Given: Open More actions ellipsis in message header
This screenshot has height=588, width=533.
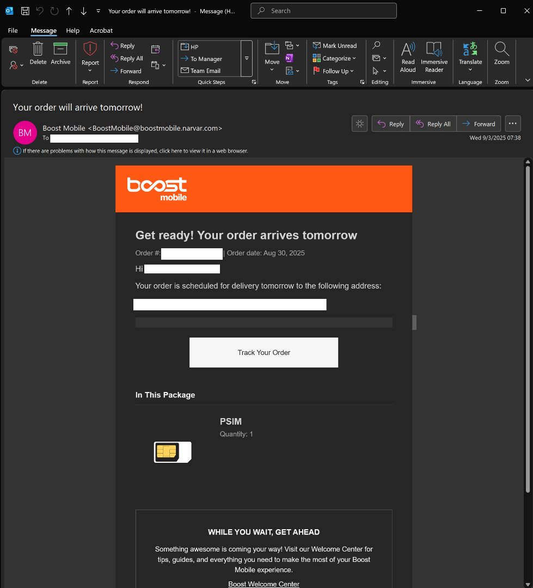Looking at the screenshot, I should (513, 124).
